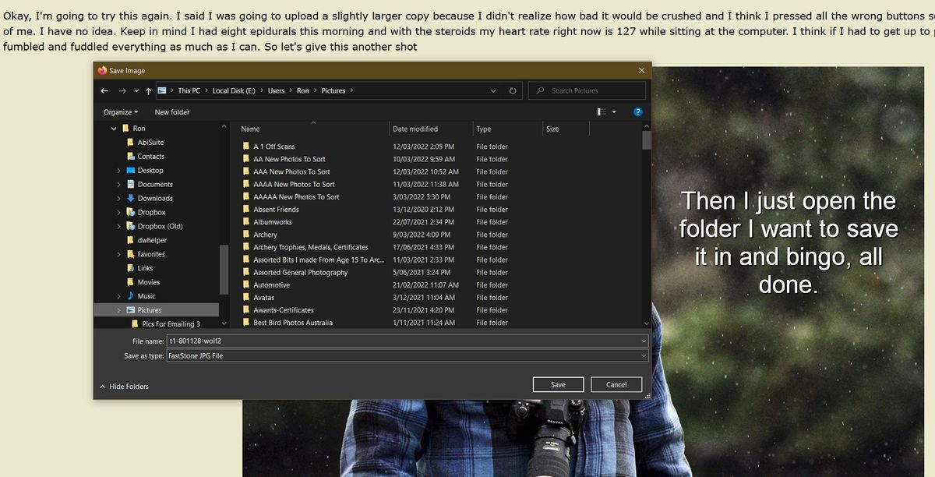The image size is (935, 477).
Task: Open the view options dropdown arrow
Action: pos(614,112)
